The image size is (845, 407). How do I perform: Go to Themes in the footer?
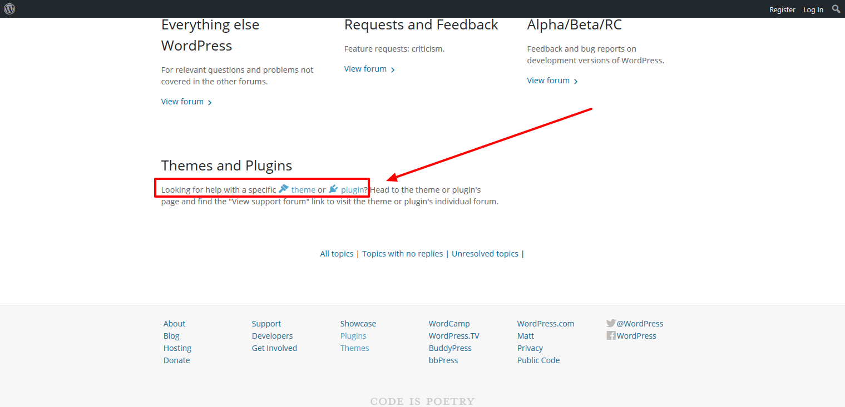pos(355,348)
